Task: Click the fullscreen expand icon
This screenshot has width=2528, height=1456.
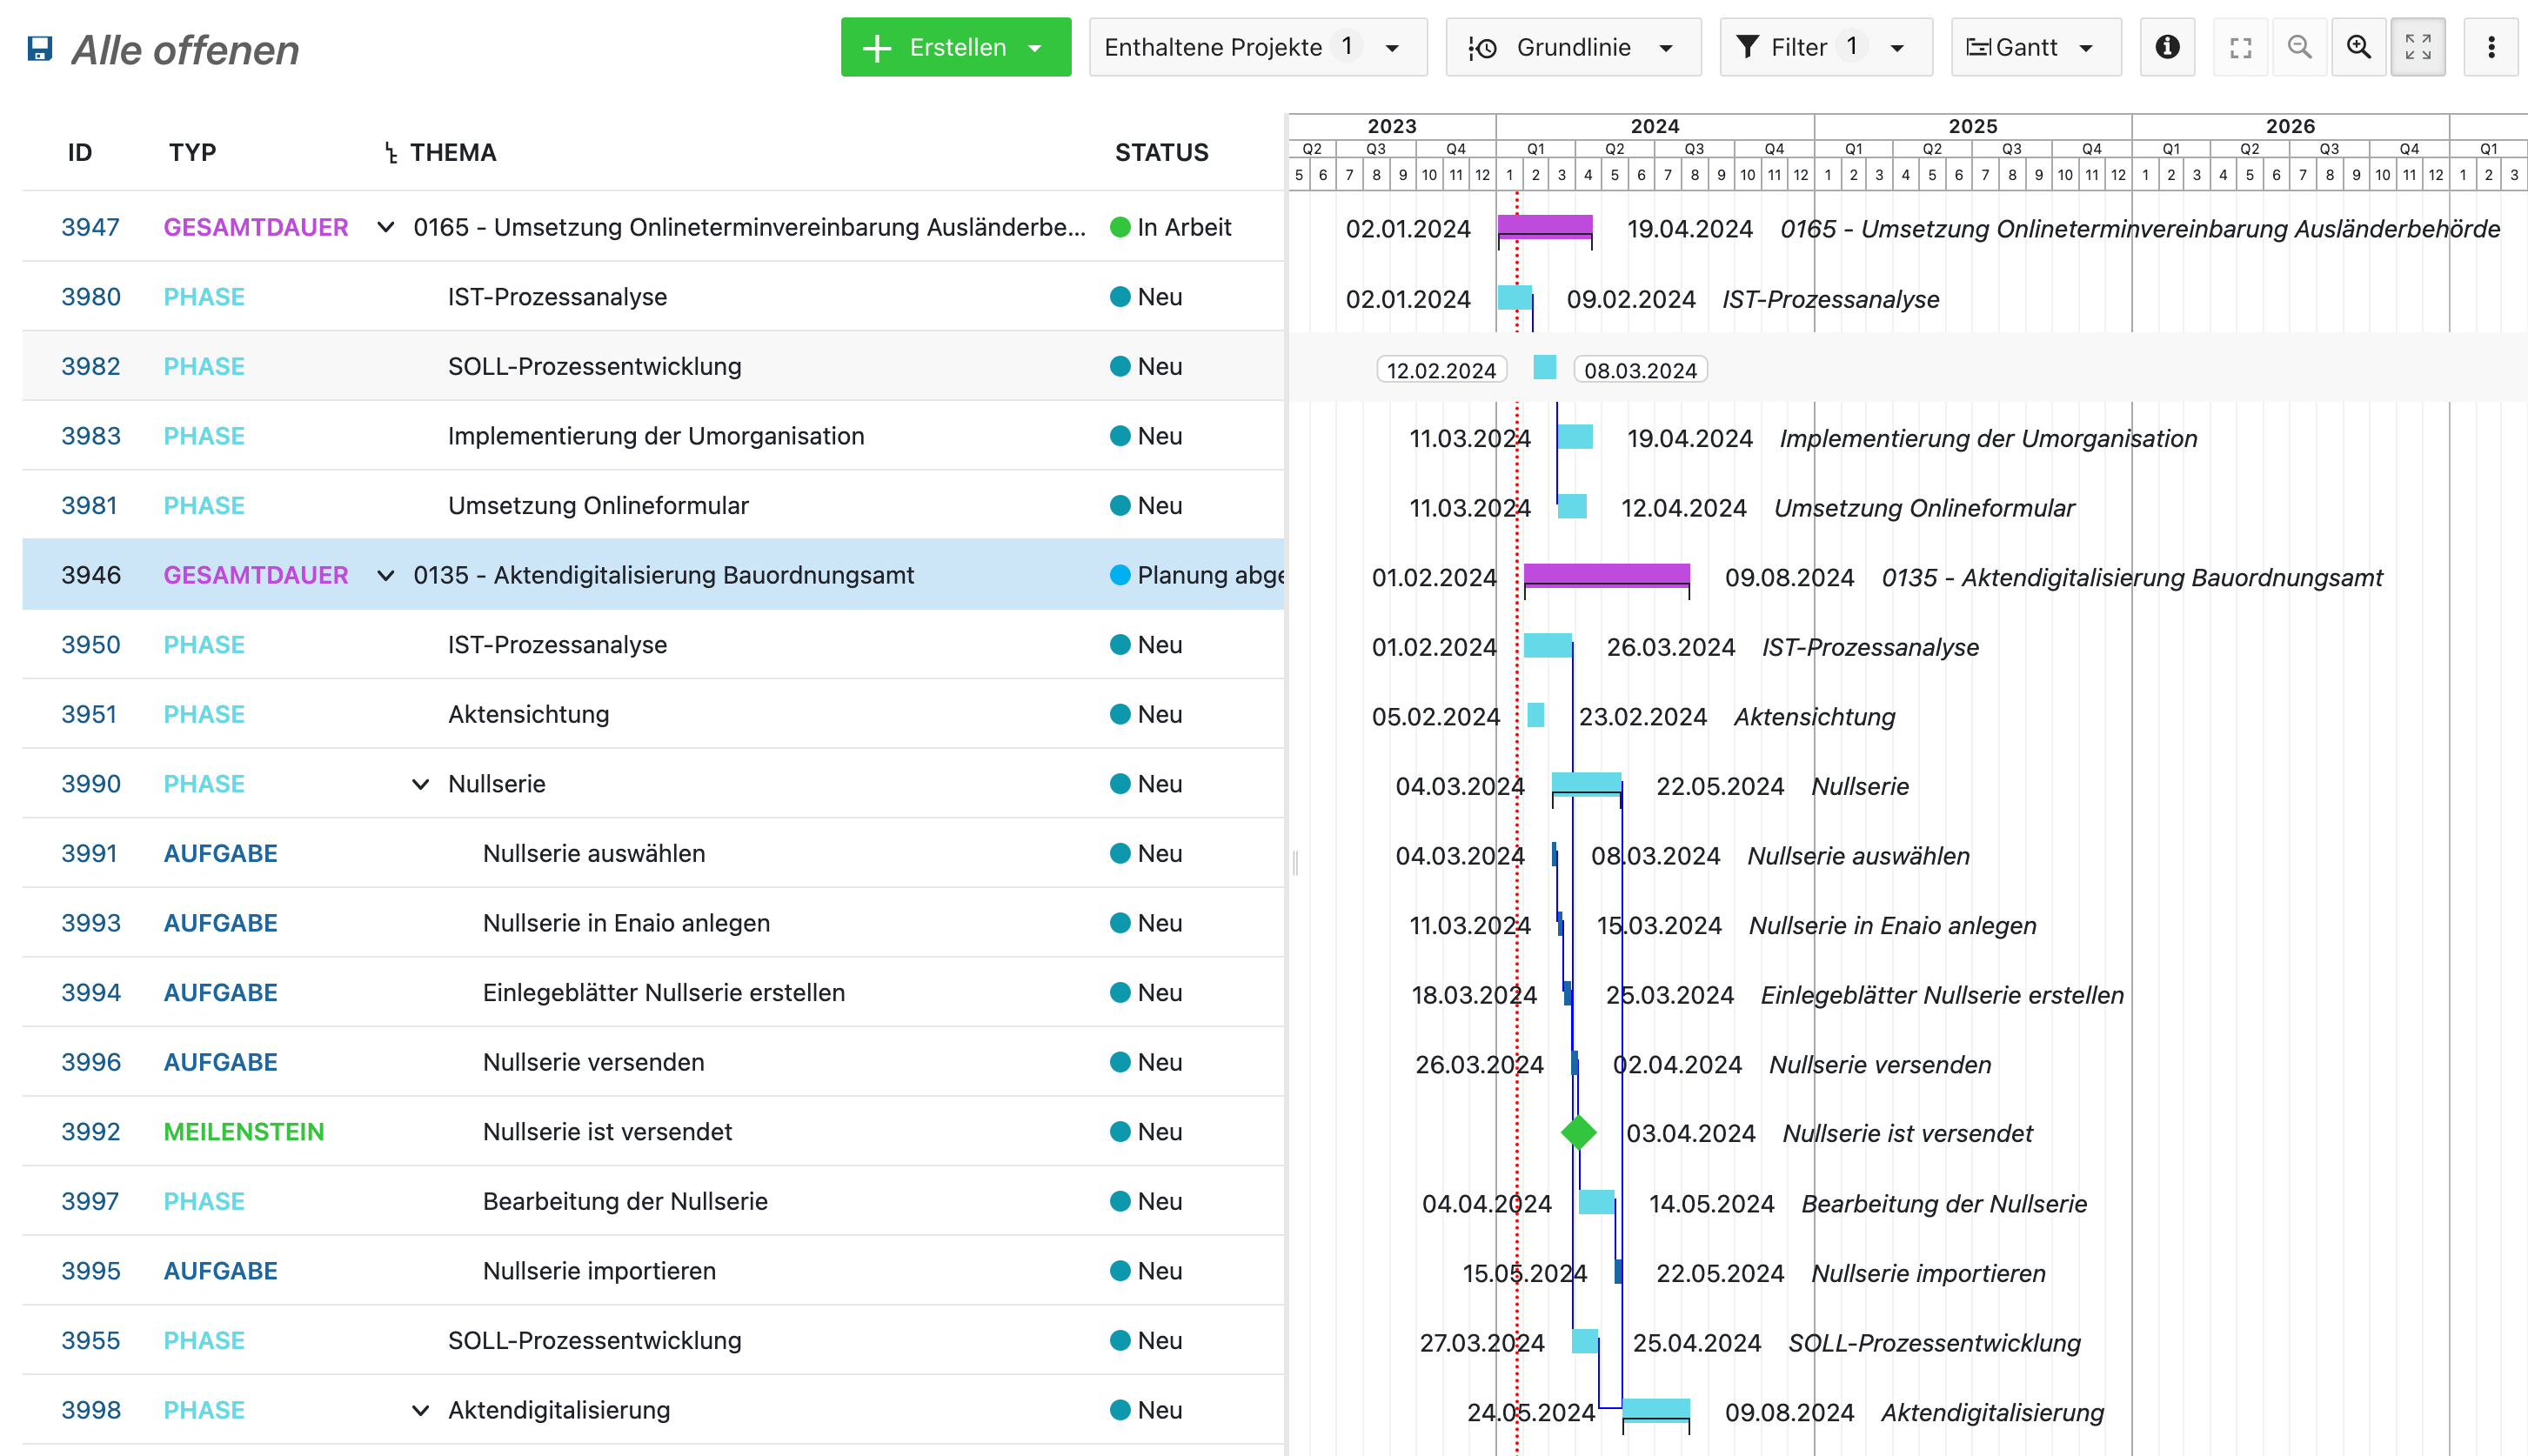Action: pyautogui.click(x=2418, y=49)
